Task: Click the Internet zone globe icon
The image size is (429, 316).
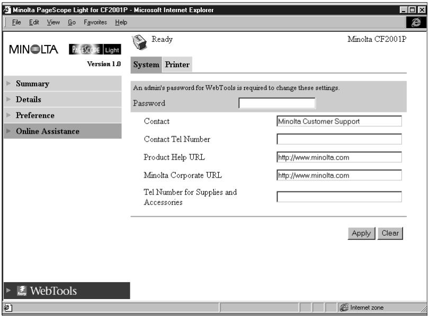Action: pos(344,308)
